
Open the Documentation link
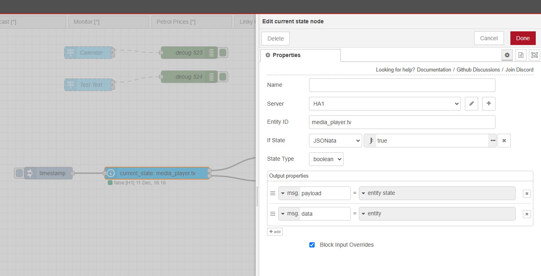pos(434,70)
